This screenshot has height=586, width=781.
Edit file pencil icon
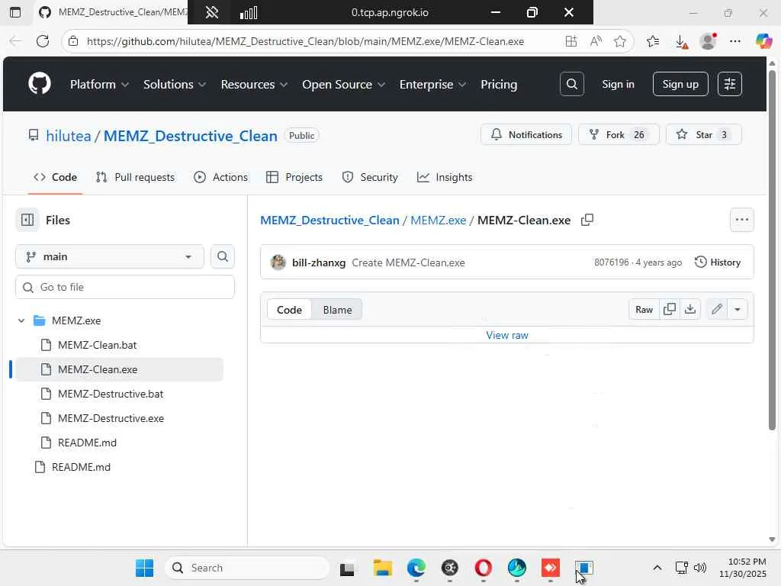pyautogui.click(x=717, y=310)
